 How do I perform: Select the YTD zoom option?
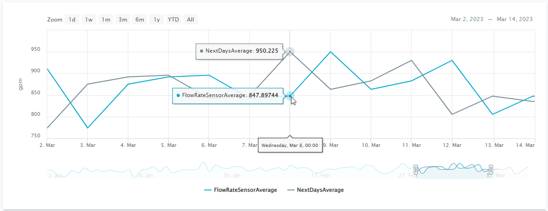click(x=173, y=20)
